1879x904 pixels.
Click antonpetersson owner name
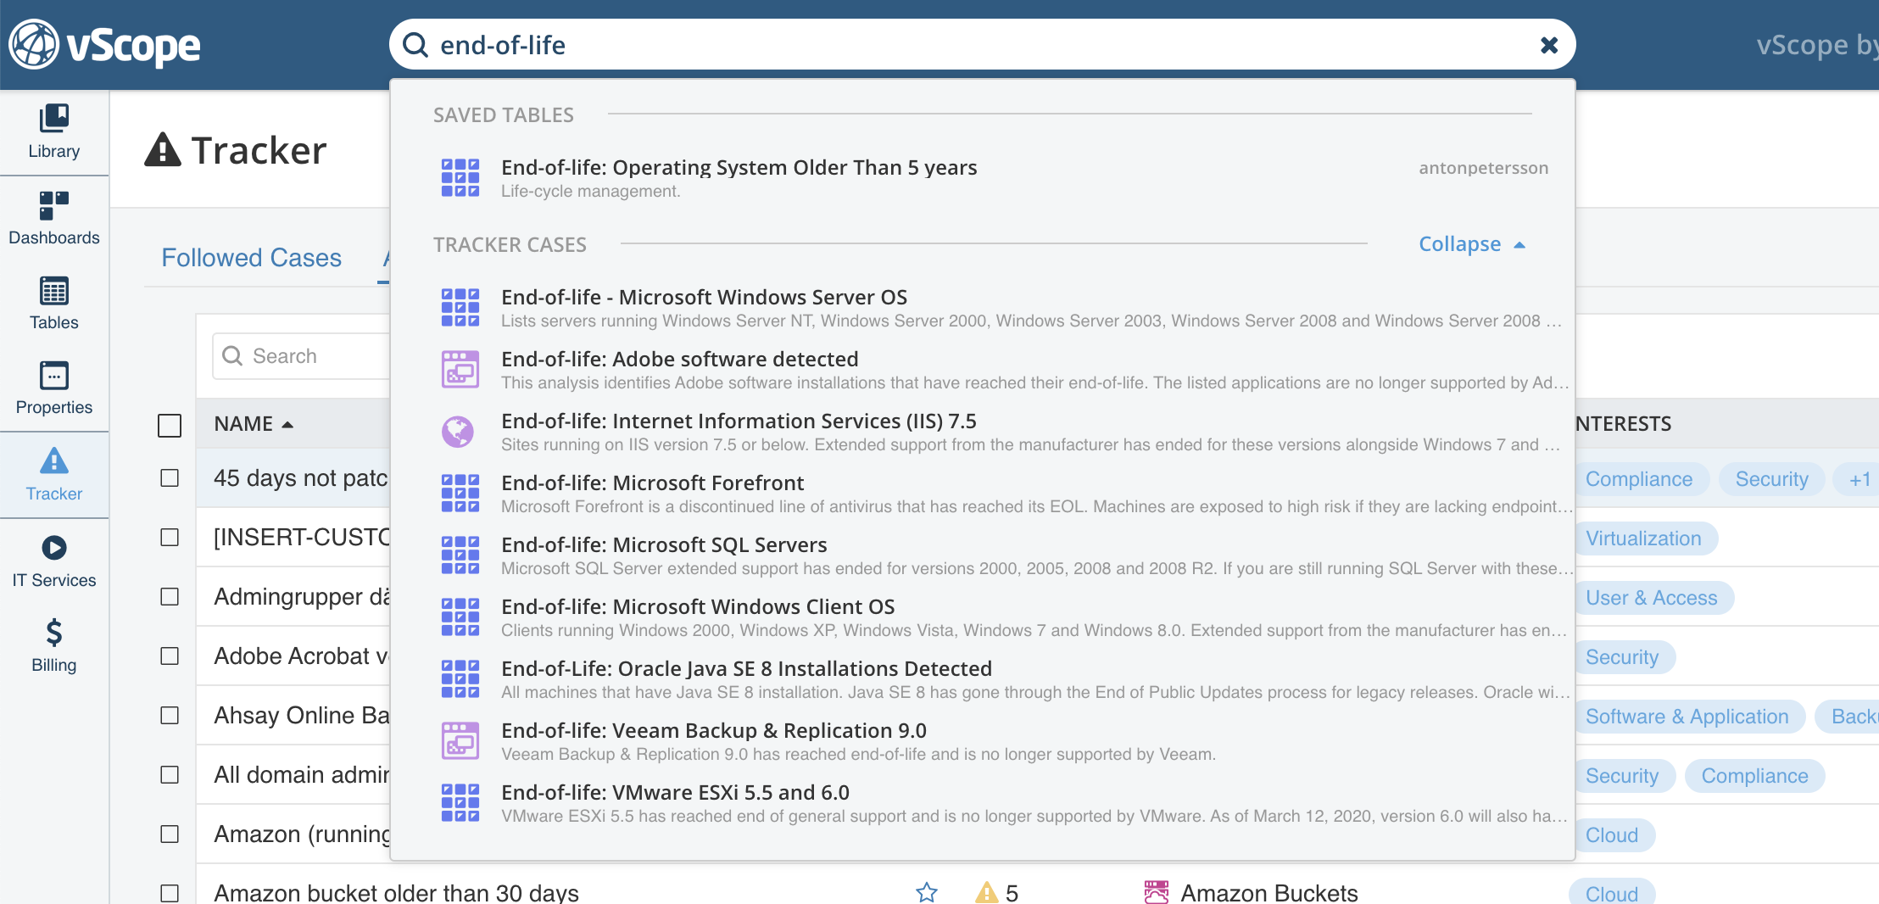click(x=1484, y=168)
